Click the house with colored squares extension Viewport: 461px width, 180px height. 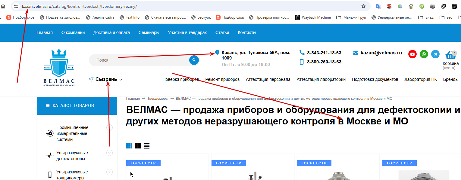click(411, 6)
